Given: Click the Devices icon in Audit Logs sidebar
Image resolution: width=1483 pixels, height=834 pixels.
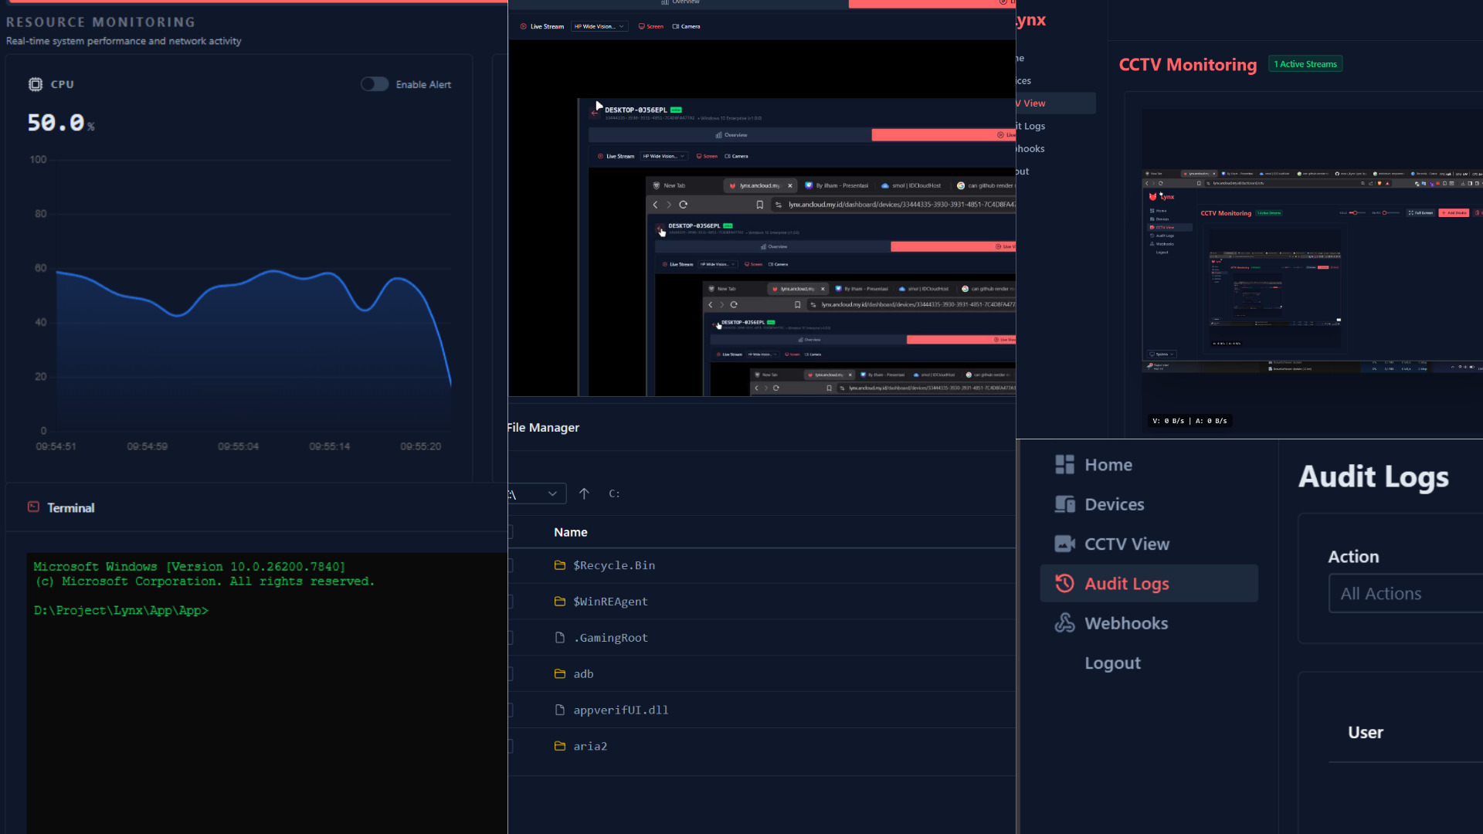Looking at the screenshot, I should tap(1064, 504).
